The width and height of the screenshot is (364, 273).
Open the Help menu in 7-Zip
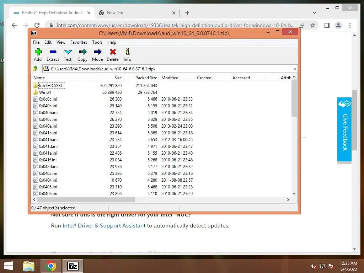point(112,42)
